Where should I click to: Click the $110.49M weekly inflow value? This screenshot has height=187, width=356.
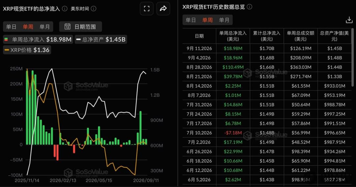pyautogui.click(x=233, y=67)
